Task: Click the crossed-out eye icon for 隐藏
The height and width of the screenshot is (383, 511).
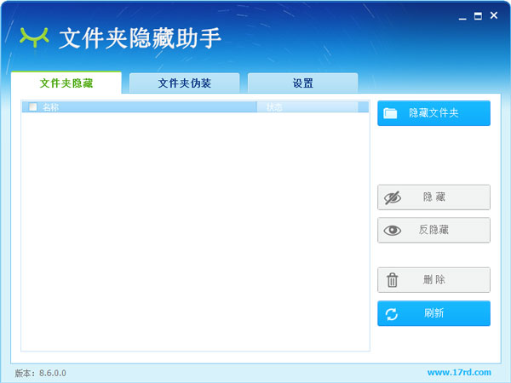Action: point(392,197)
